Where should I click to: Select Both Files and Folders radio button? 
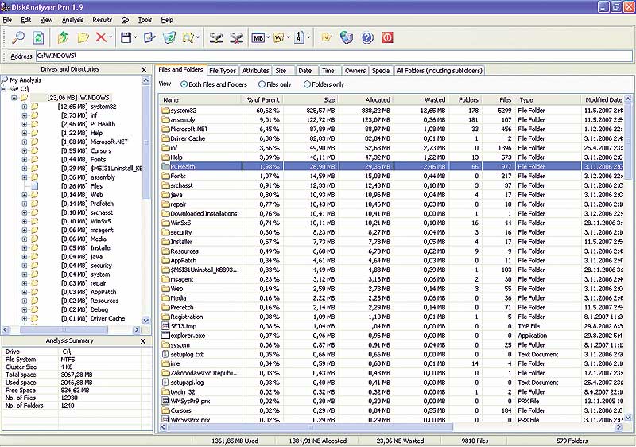click(184, 84)
